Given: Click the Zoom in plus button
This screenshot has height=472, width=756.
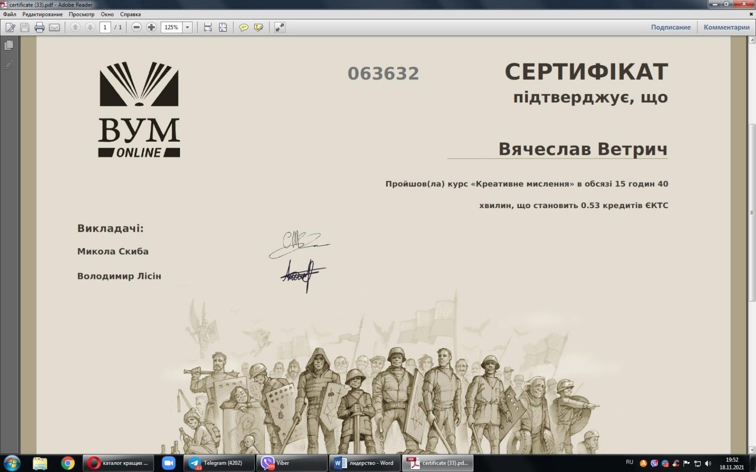Looking at the screenshot, I should [151, 27].
